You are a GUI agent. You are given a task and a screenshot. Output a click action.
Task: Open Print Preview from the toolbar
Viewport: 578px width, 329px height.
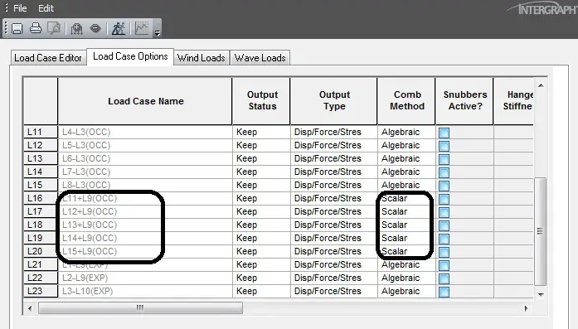[x=54, y=28]
